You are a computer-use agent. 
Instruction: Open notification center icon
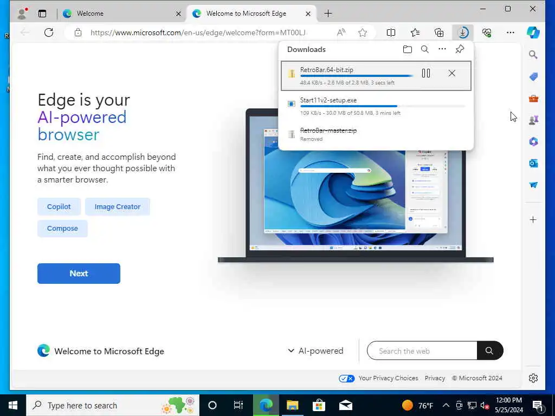pos(538,406)
